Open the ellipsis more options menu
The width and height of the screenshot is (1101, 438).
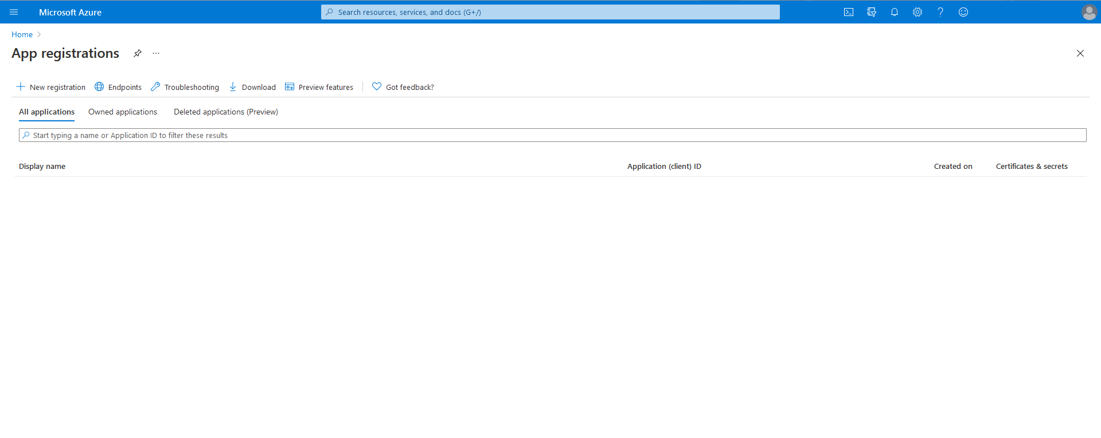point(156,53)
